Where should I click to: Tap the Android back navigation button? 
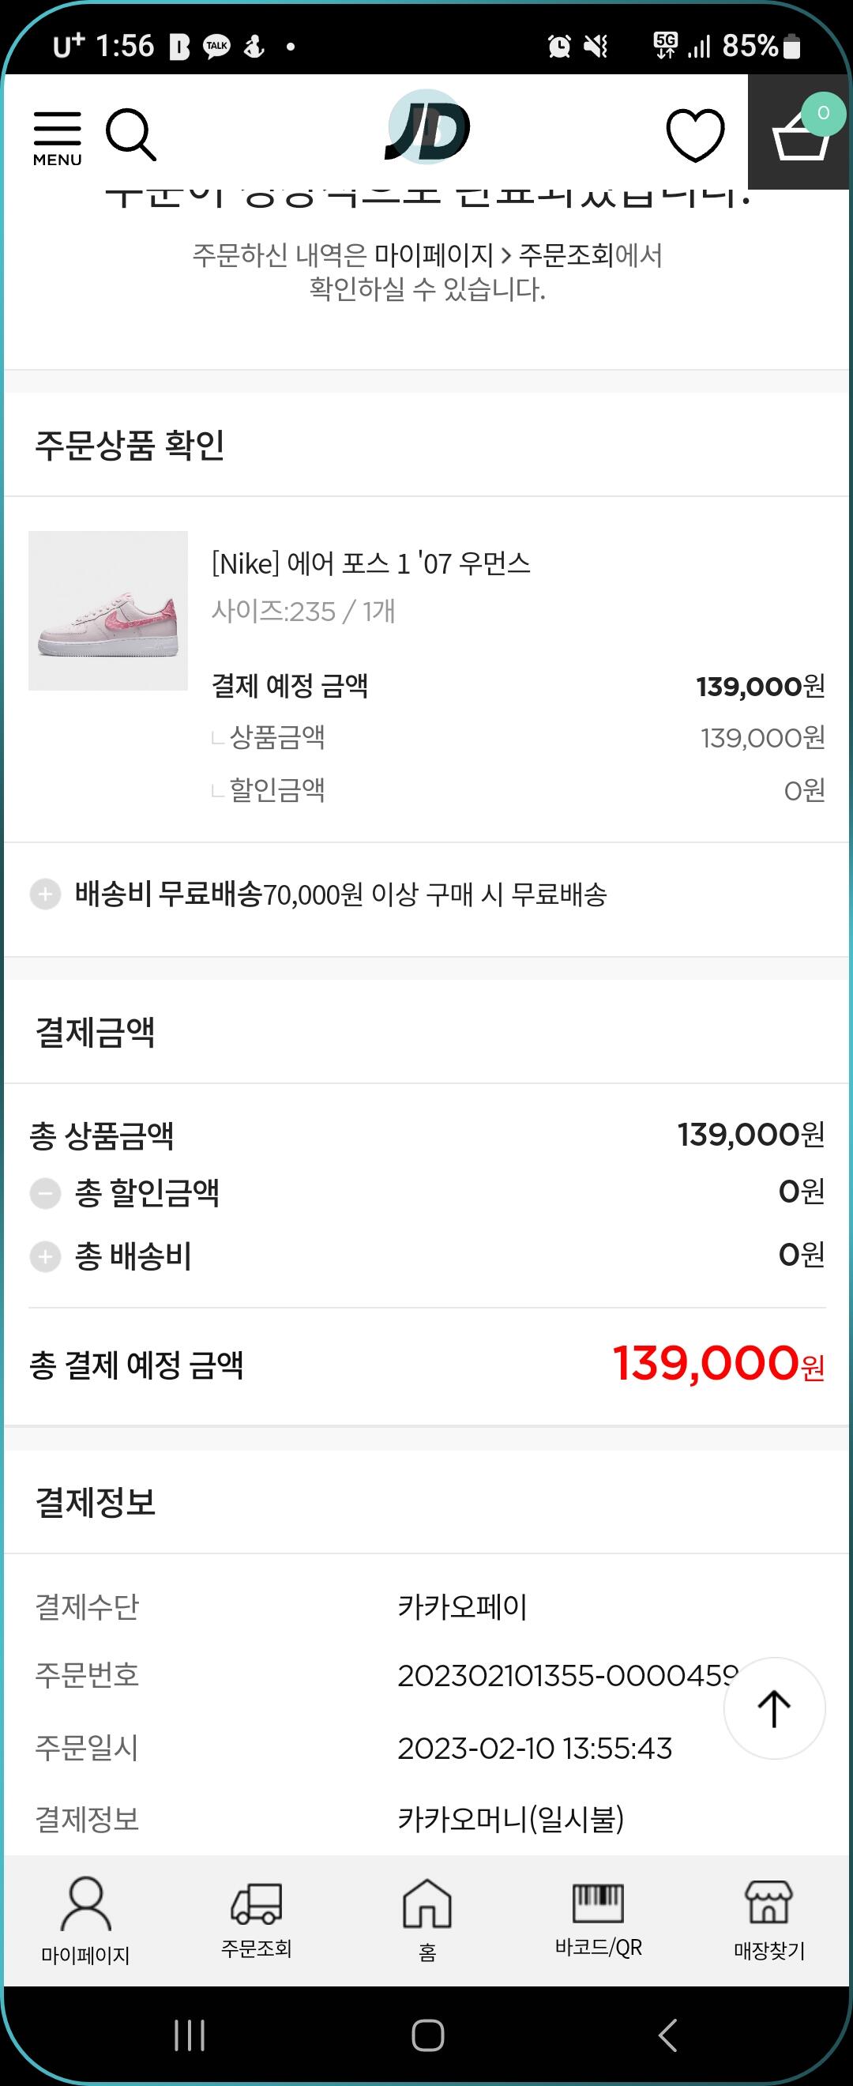tap(667, 2035)
